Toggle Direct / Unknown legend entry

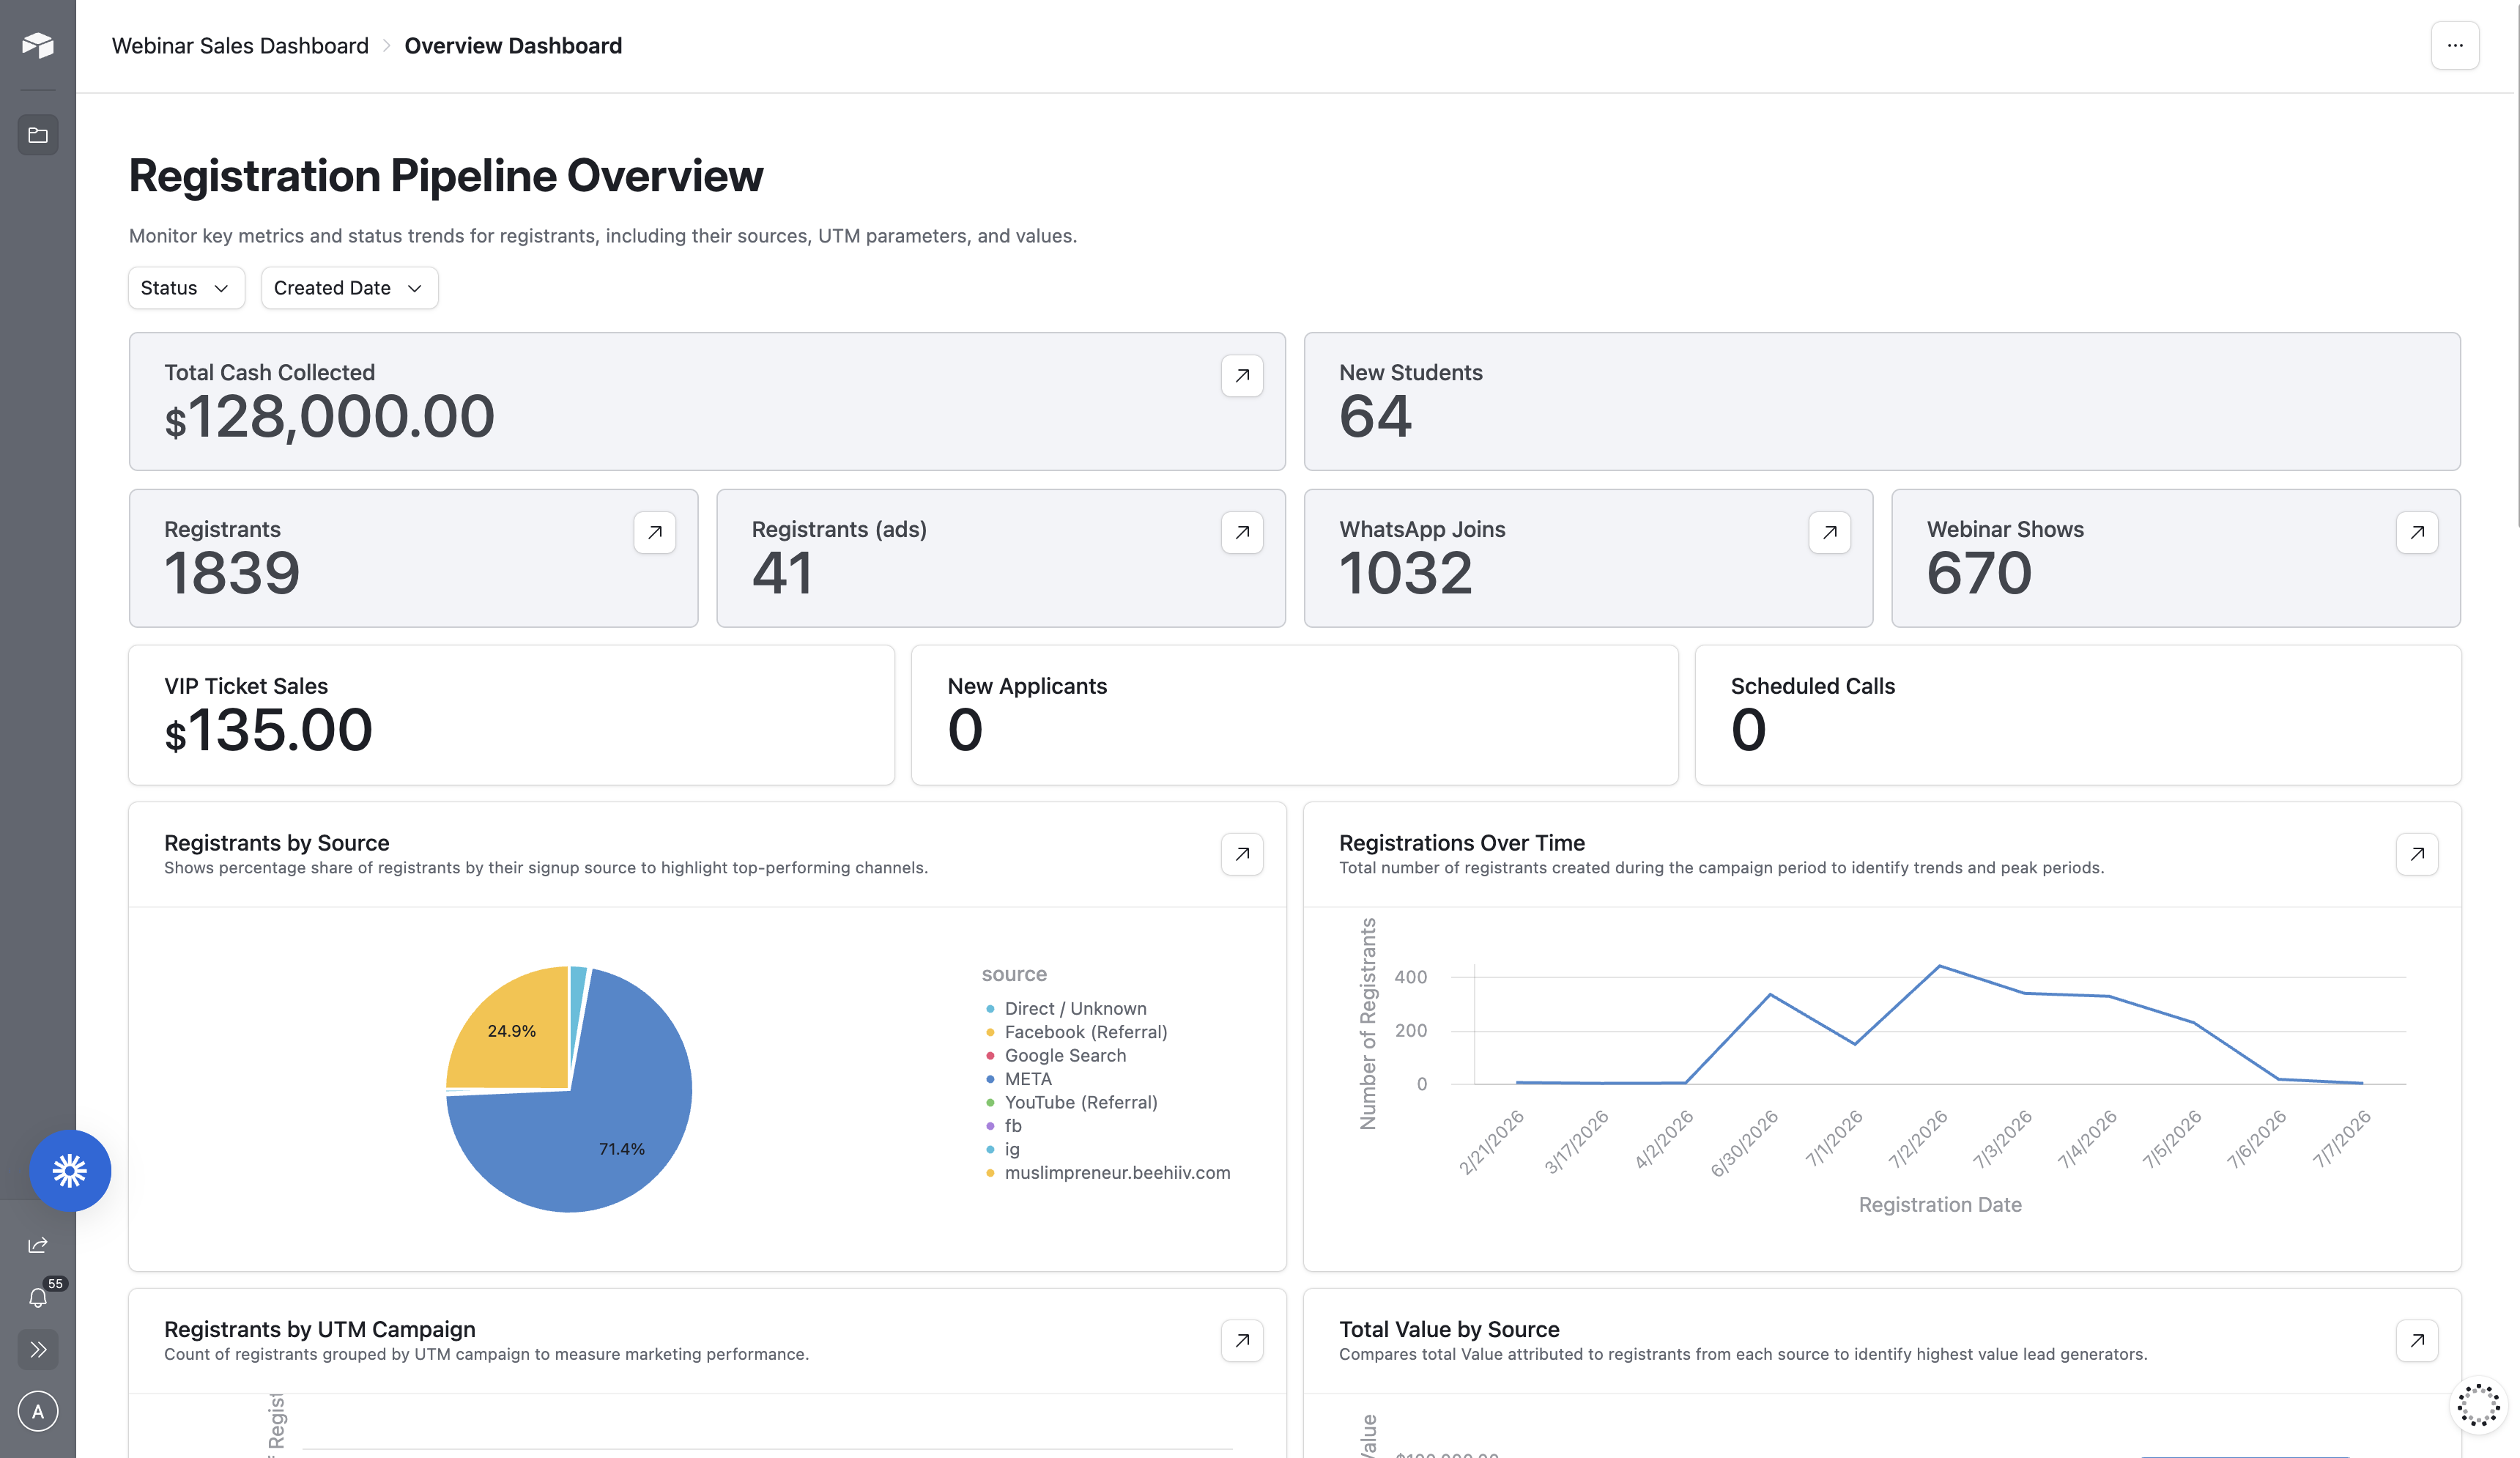coord(1066,1009)
